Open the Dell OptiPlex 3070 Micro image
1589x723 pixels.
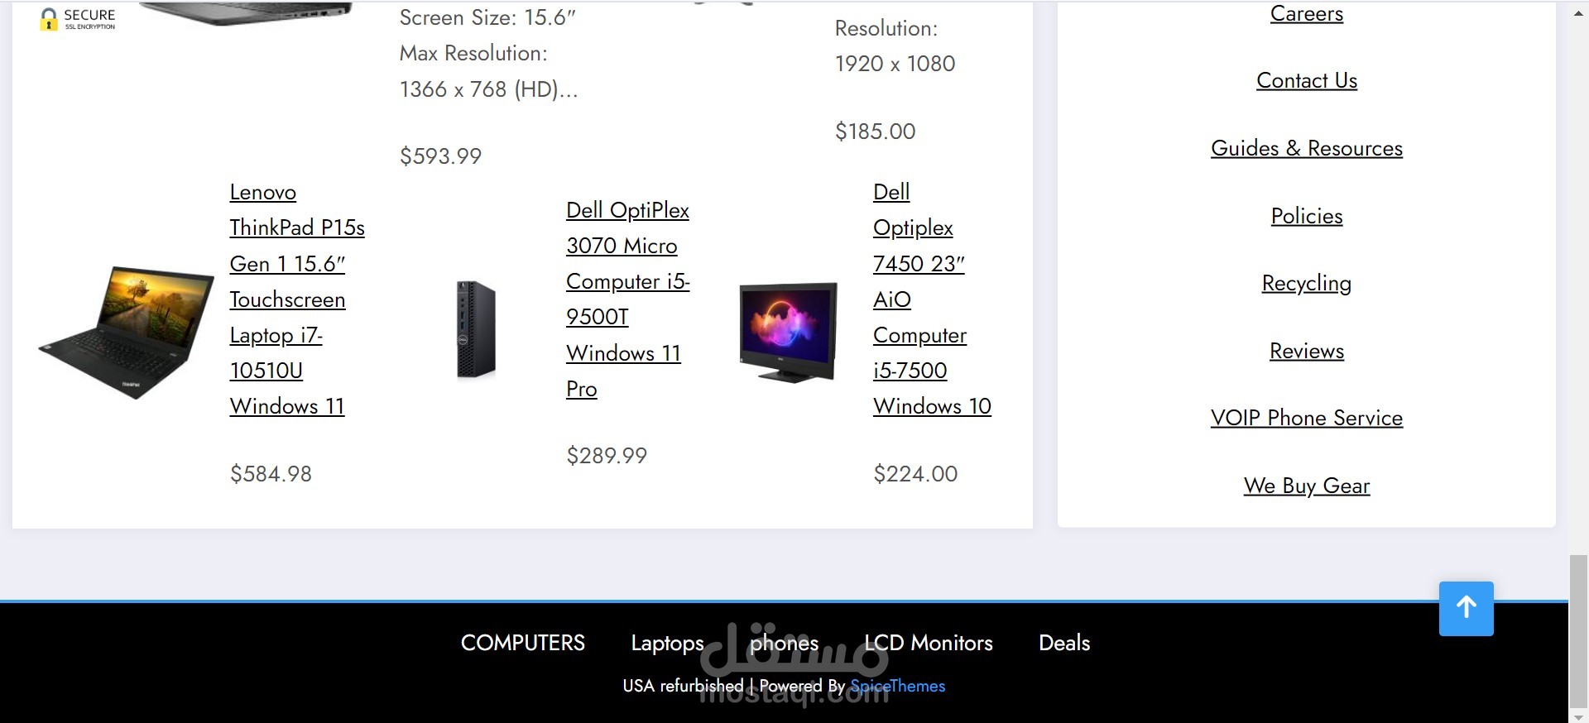(476, 329)
